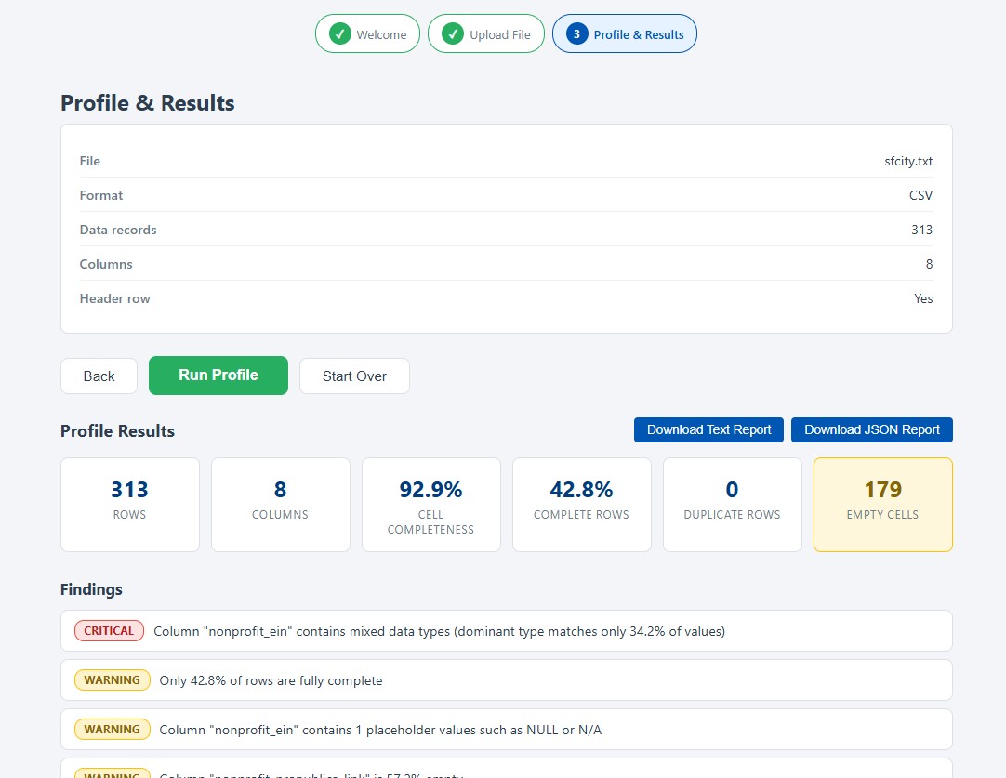Click the 8 Columns stat card
This screenshot has height=778, width=1006.
(281, 504)
